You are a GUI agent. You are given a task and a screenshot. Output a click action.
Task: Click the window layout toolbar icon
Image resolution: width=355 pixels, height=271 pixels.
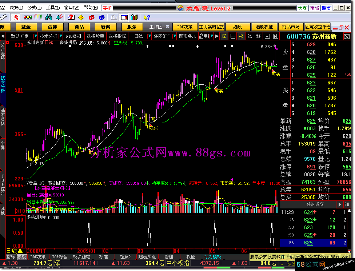124,17
